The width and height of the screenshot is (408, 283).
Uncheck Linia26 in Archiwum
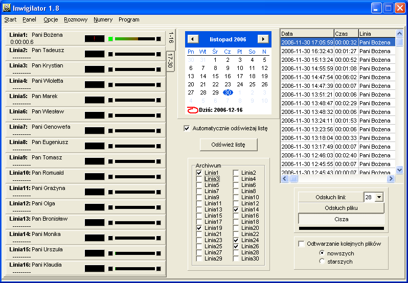pos(236,246)
